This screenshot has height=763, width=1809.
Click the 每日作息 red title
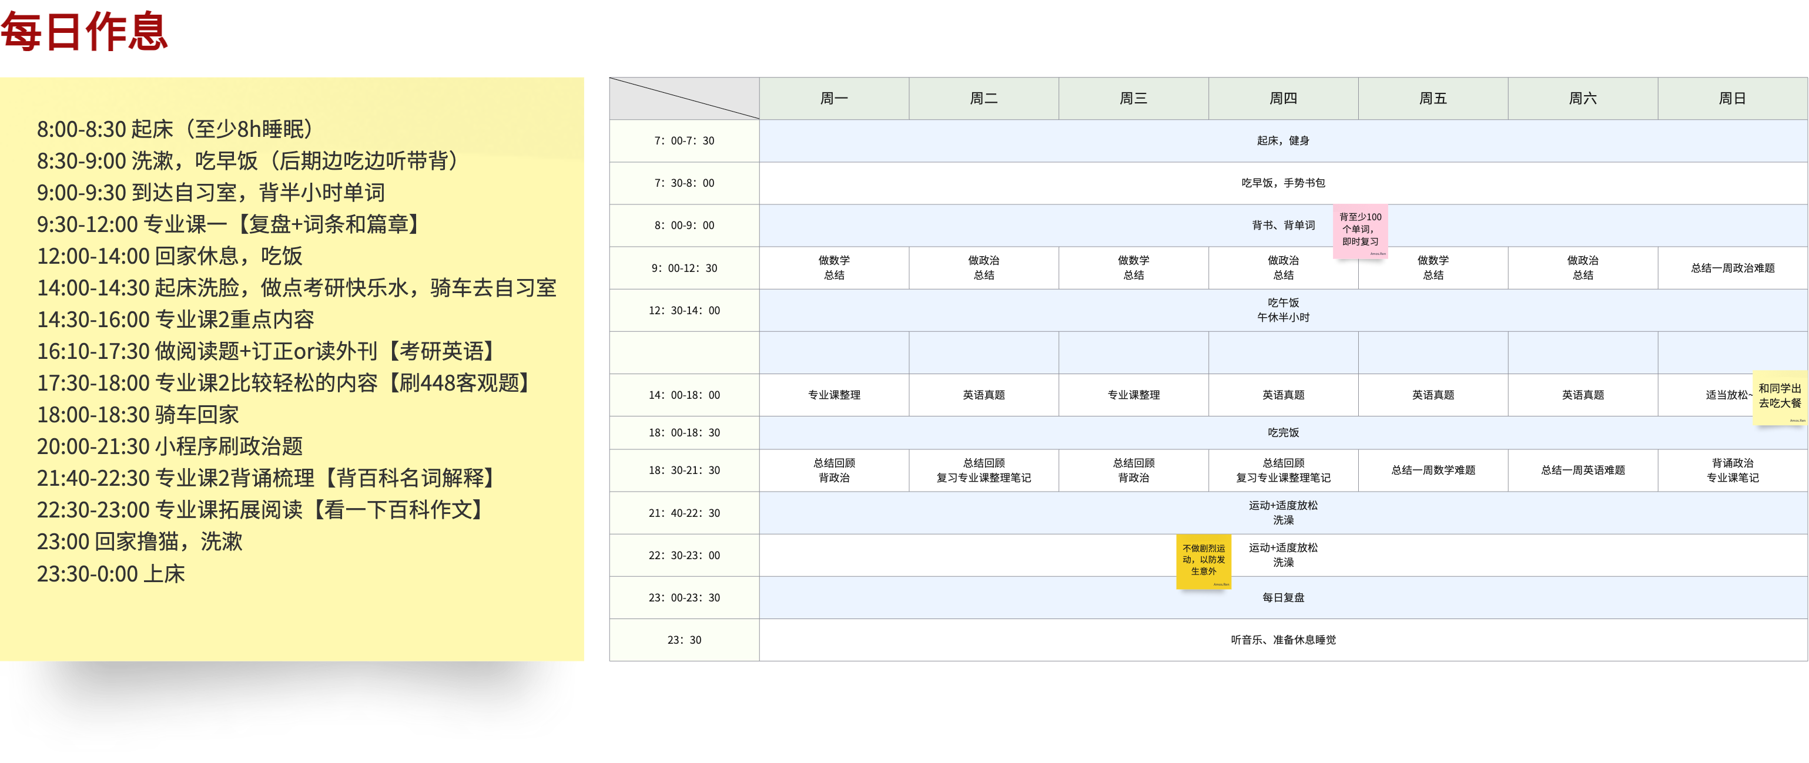[x=84, y=32]
